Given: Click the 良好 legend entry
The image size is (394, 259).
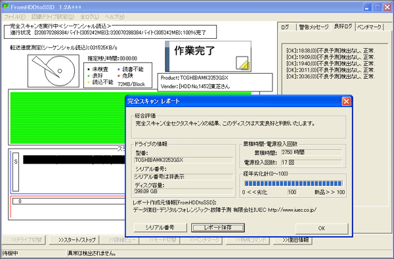Looking at the screenshot, I should (x=95, y=76).
